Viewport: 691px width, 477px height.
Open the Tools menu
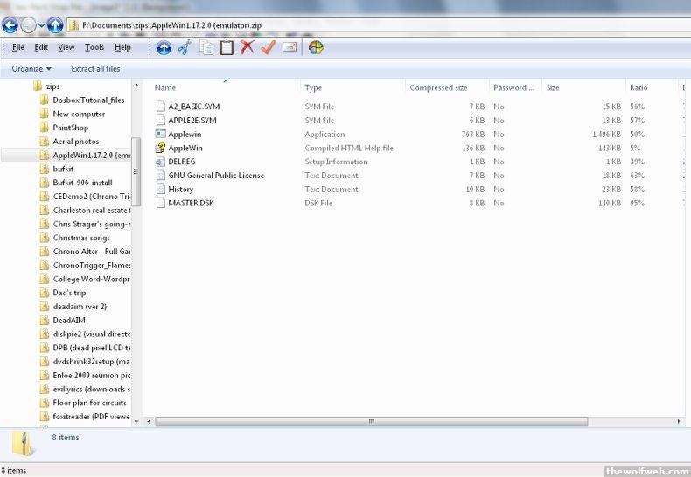[x=94, y=47]
